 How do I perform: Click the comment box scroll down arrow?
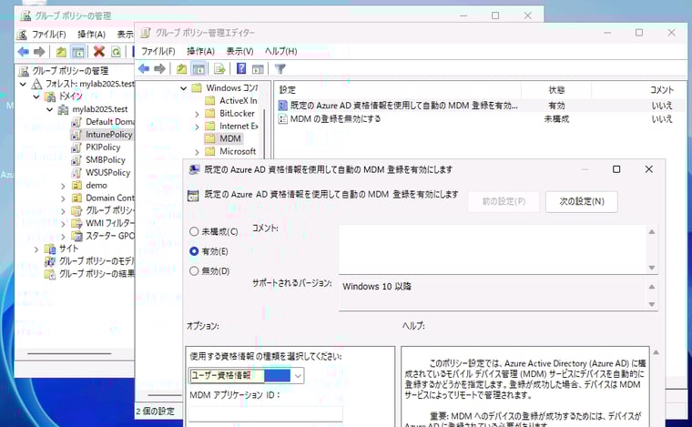[x=652, y=268]
